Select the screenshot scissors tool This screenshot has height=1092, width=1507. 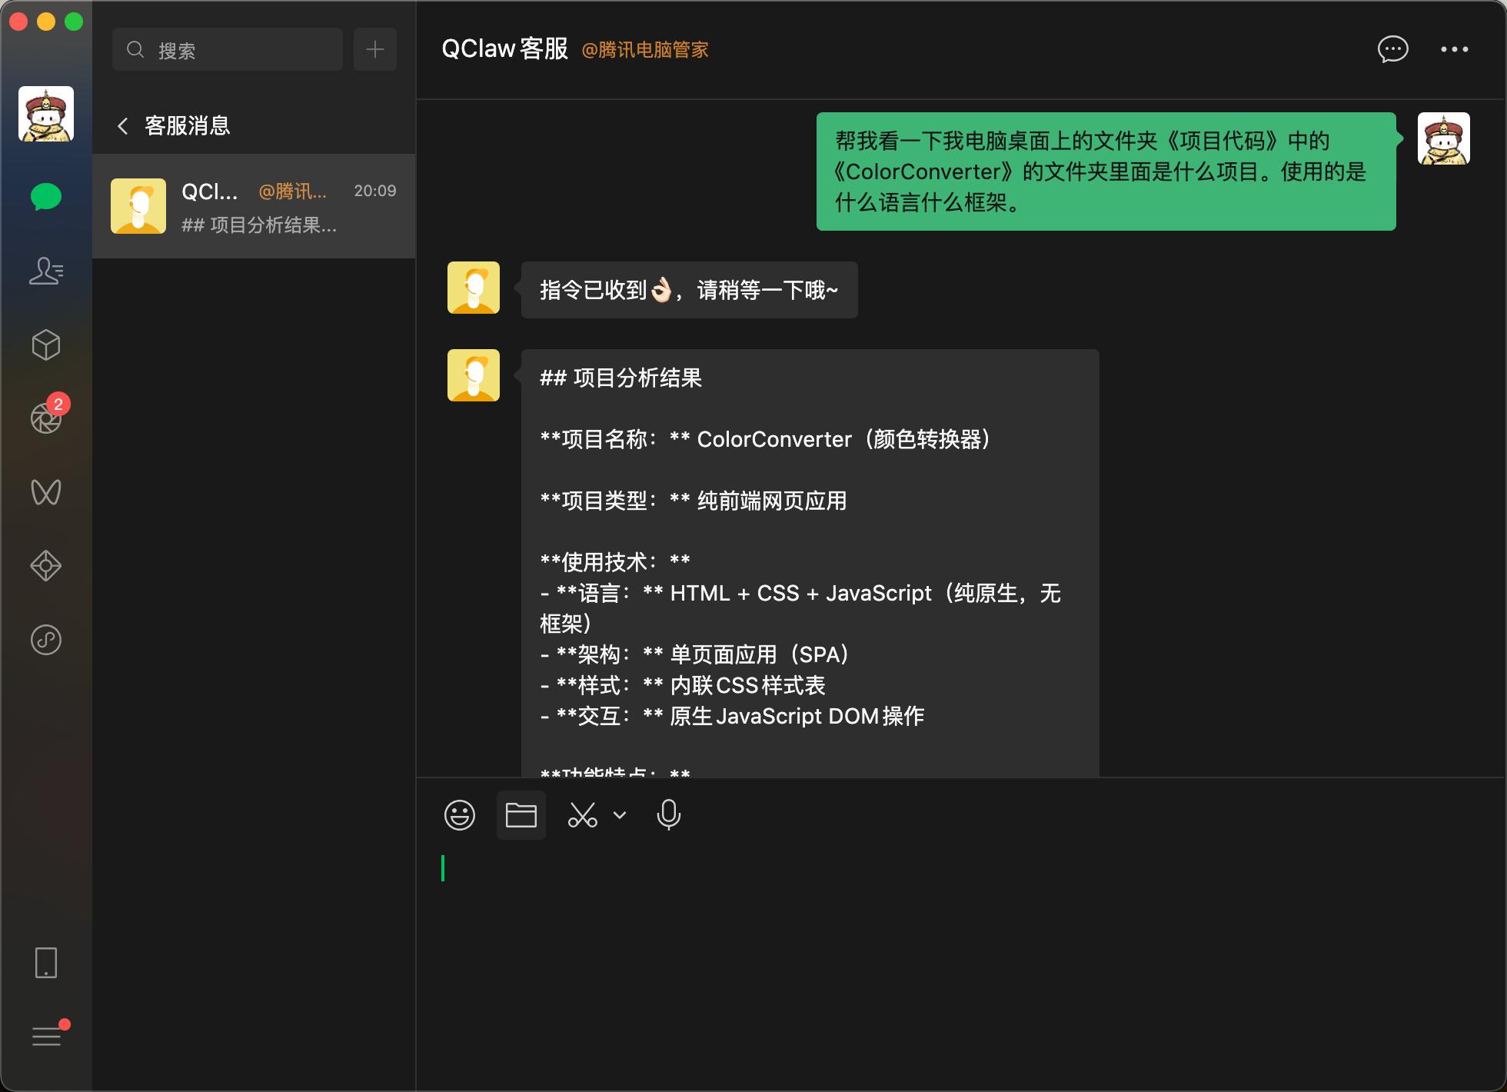click(582, 815)
